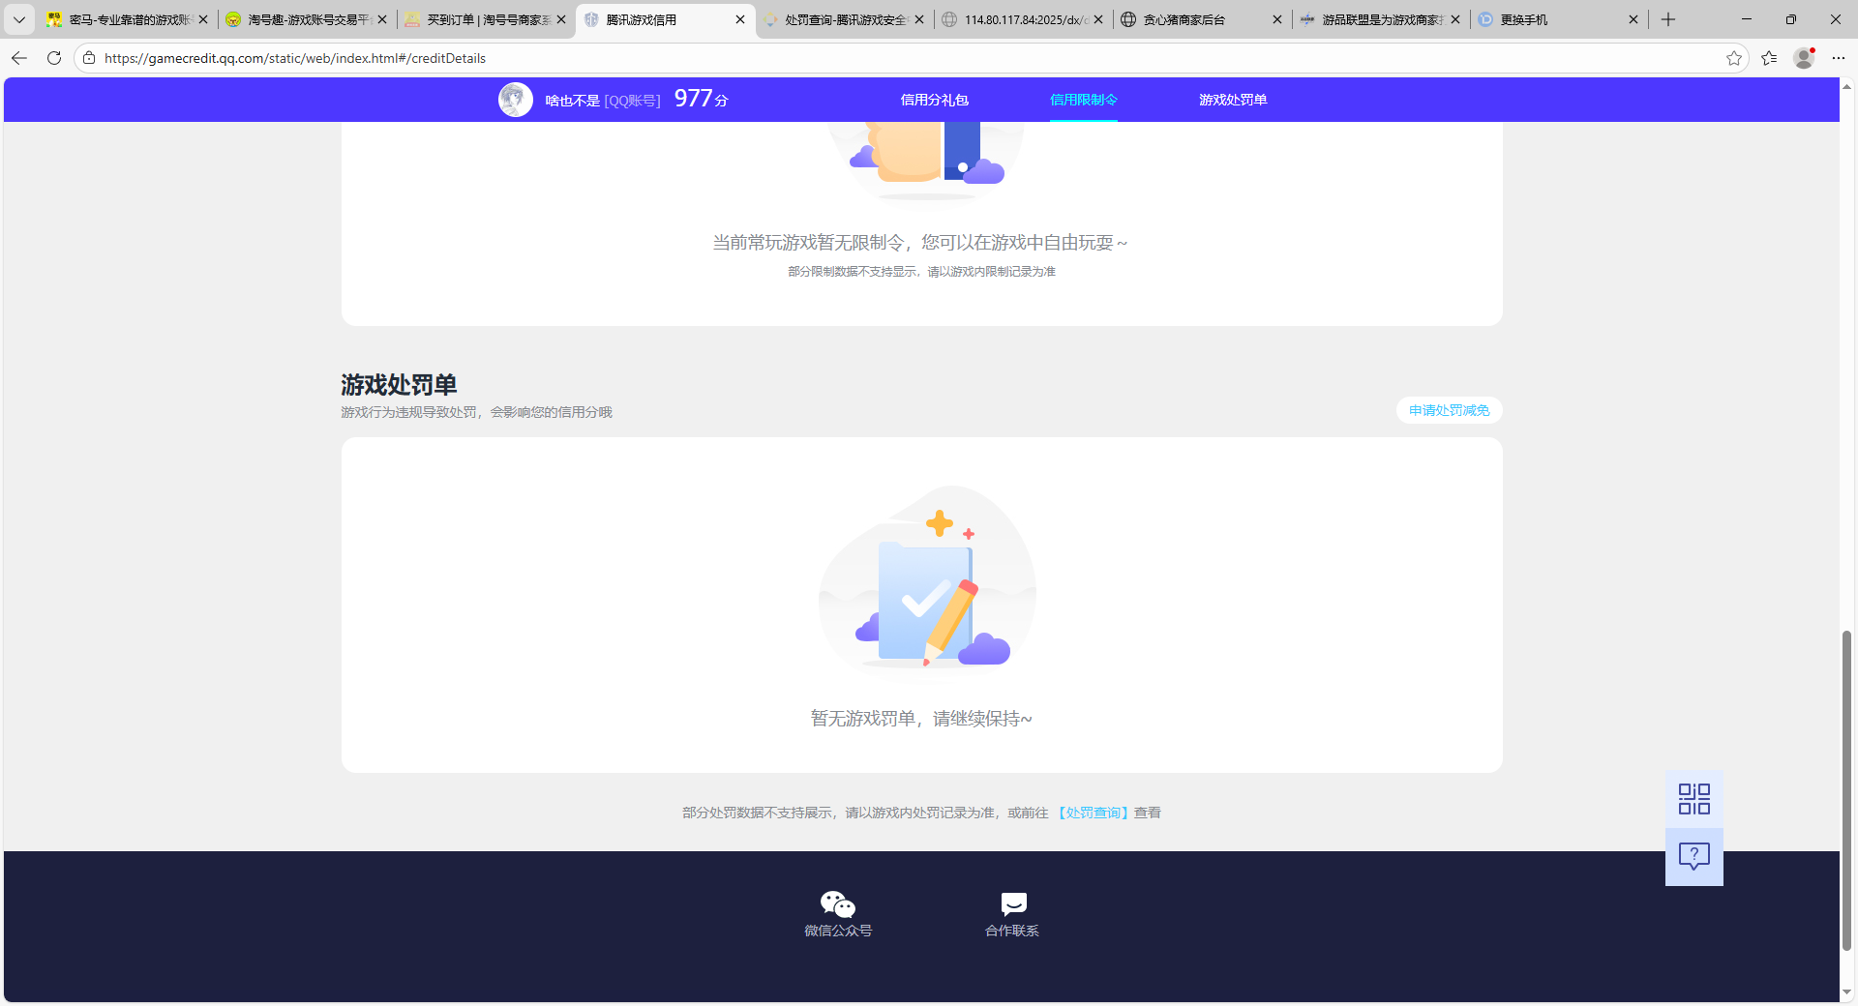
Task: Click the QR code floating icon
Action: coord(1693,799)
